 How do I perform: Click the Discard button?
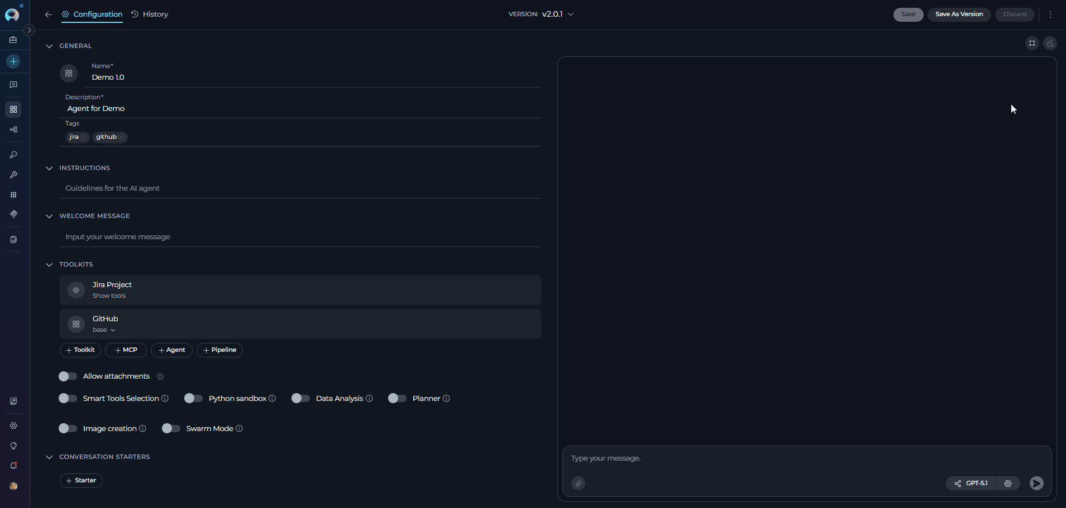(x=1015, y=14)
